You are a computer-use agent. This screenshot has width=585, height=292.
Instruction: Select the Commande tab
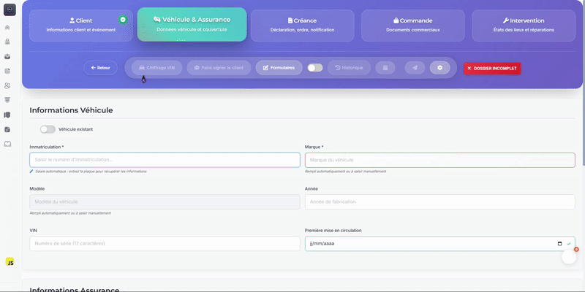413,25
